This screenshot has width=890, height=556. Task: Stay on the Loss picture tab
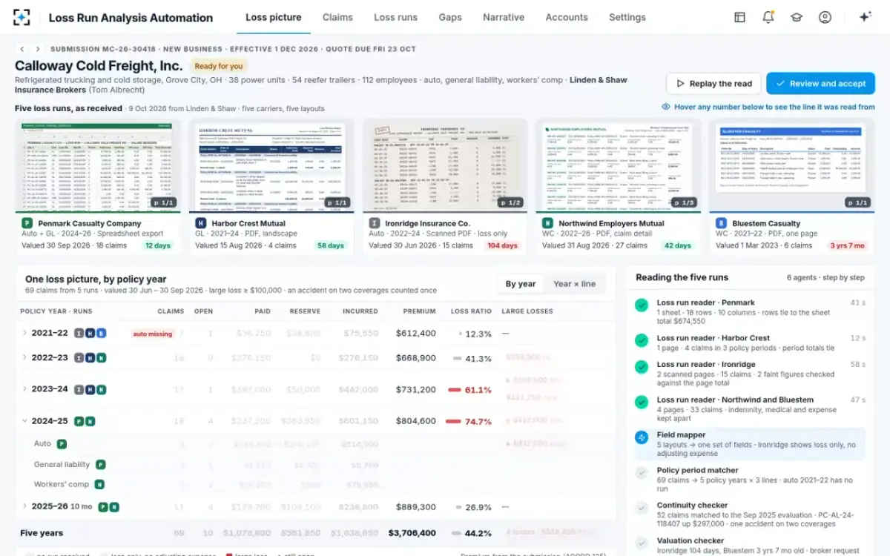[274, 17]
